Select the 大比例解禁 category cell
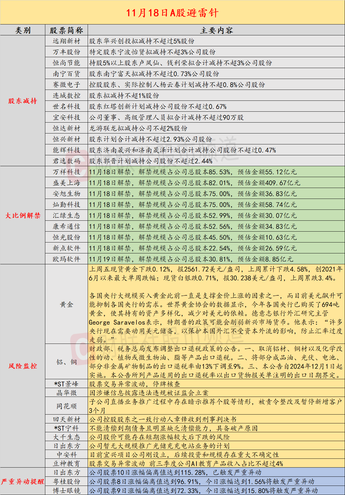345x495 pixels. (x=23, y=215)
